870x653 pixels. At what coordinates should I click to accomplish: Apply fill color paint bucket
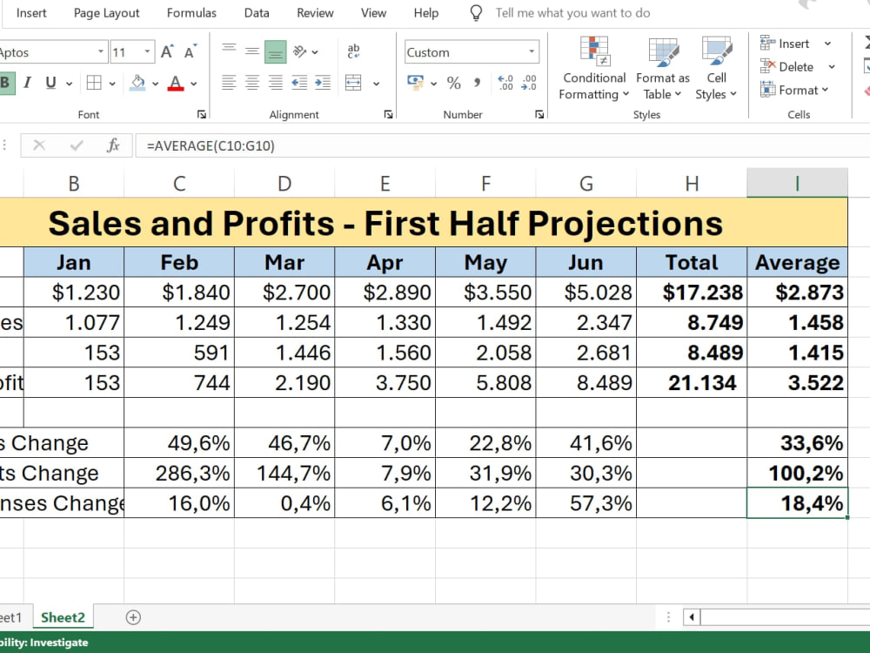point(137,84)
